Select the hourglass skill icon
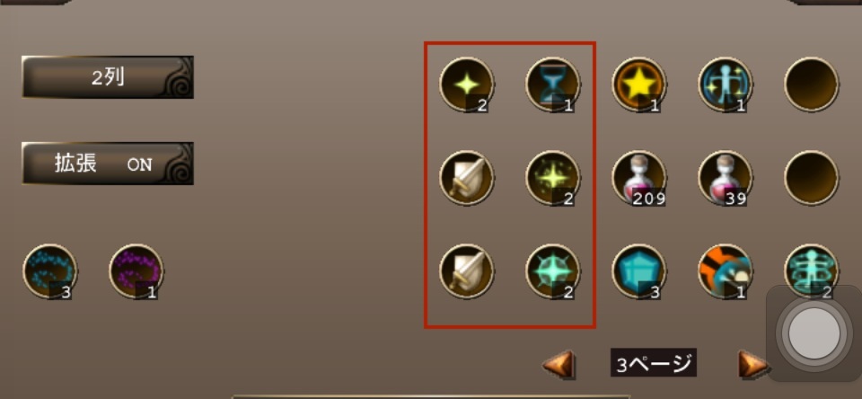 (552, 84)
